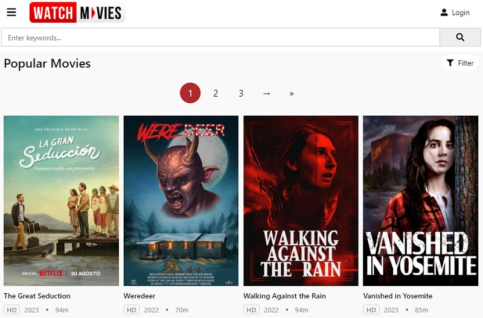Image resolution: width=483 pixels, height=318 pixels.
Task: Click the Weredeer title link
Action: tap(139, 296)
